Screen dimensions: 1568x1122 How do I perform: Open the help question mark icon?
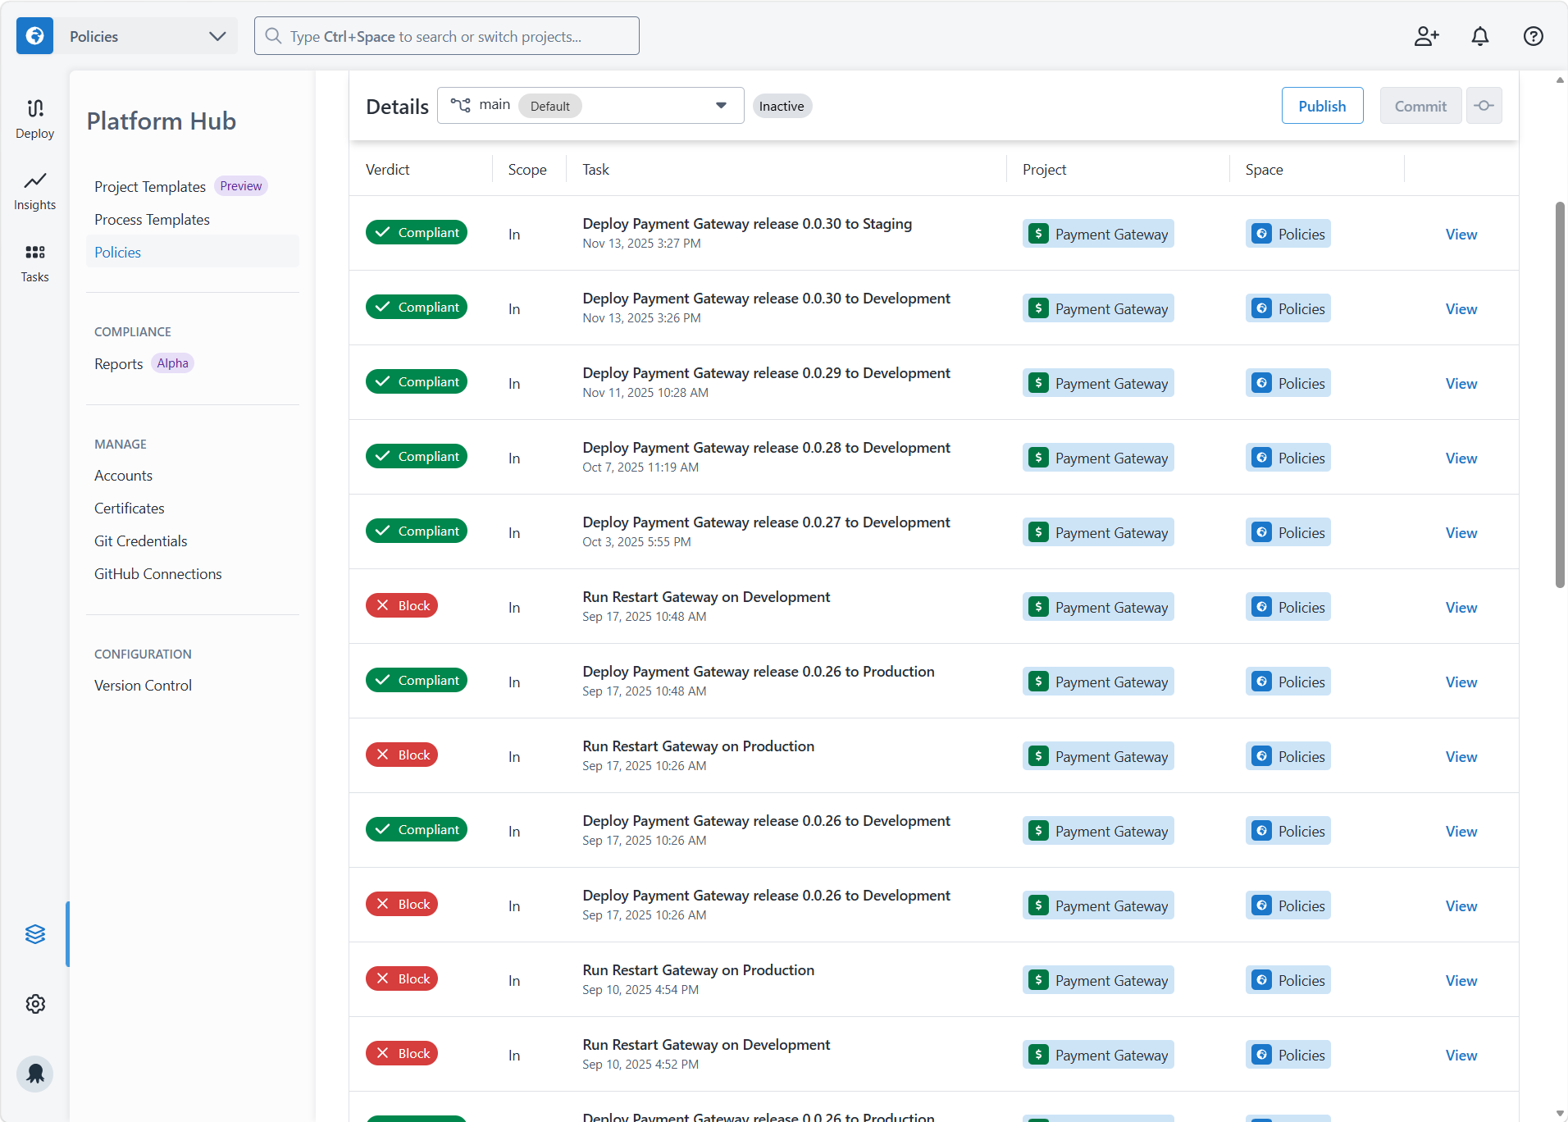pyautogui.click(x=1534, y=36)
